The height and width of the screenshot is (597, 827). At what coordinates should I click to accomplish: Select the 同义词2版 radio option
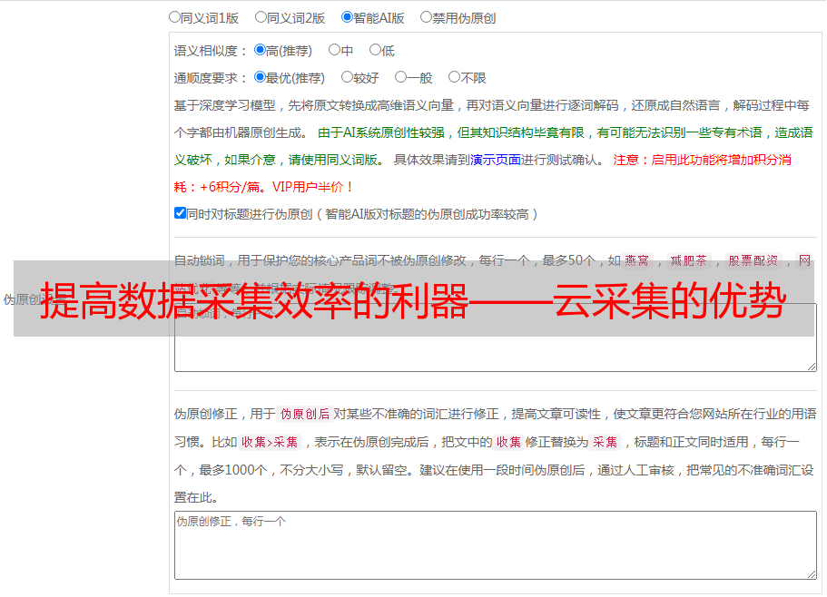coord(261,17)
